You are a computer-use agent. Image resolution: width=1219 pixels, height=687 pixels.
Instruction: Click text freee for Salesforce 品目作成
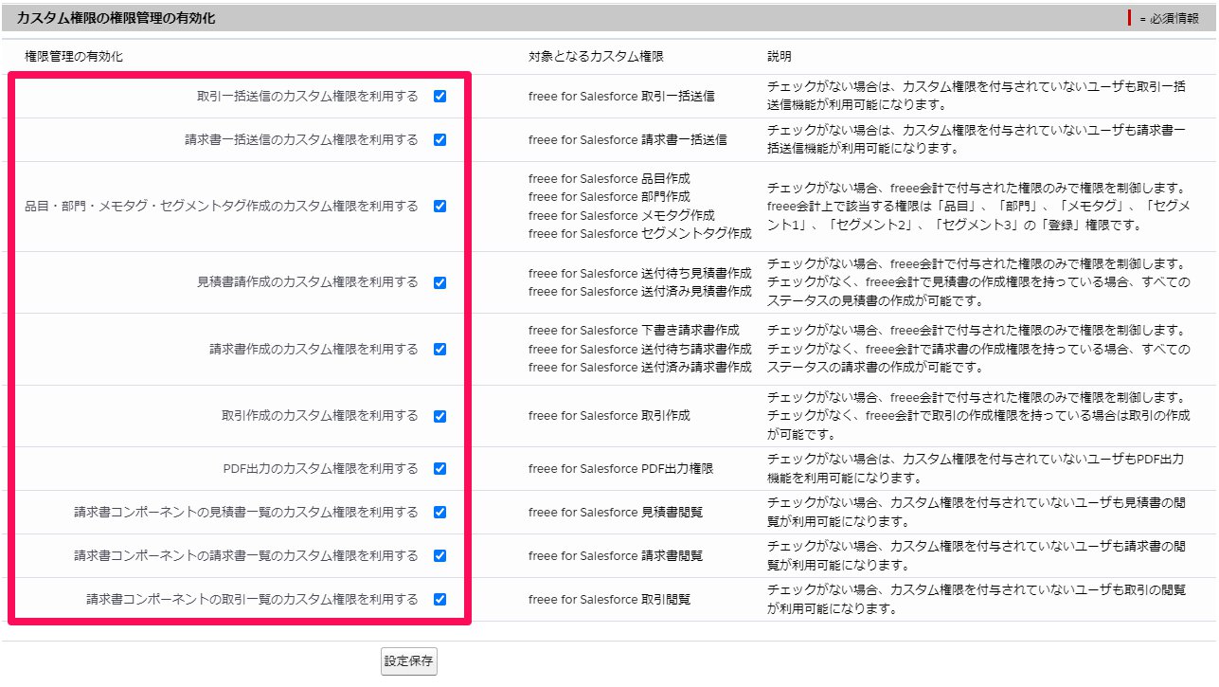click(609, 178)
